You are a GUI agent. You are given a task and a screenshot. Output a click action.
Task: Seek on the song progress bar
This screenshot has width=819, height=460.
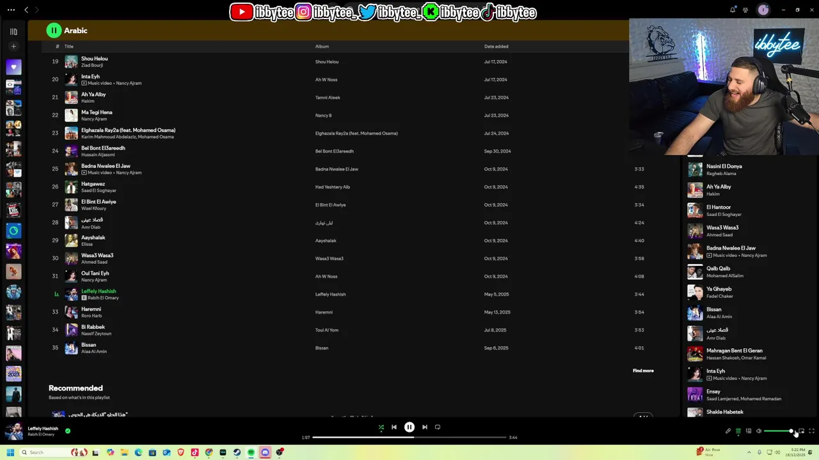[x=409, y=437]
